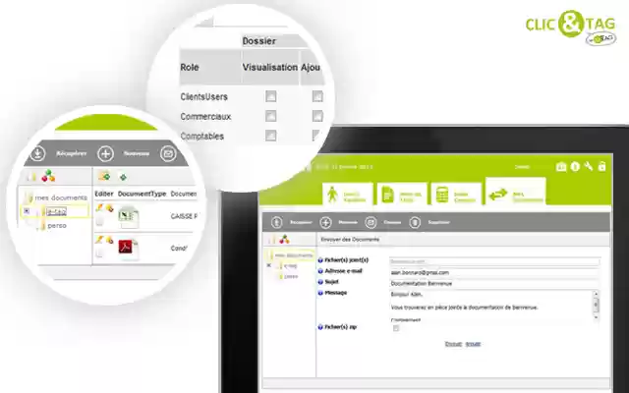
Task: Open the Excel file icon in CAISSE row
Action: tap(129, 216)
